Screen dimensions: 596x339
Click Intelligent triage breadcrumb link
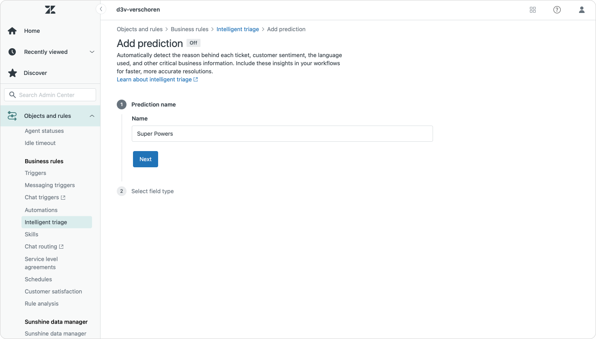tap(238, 29)
